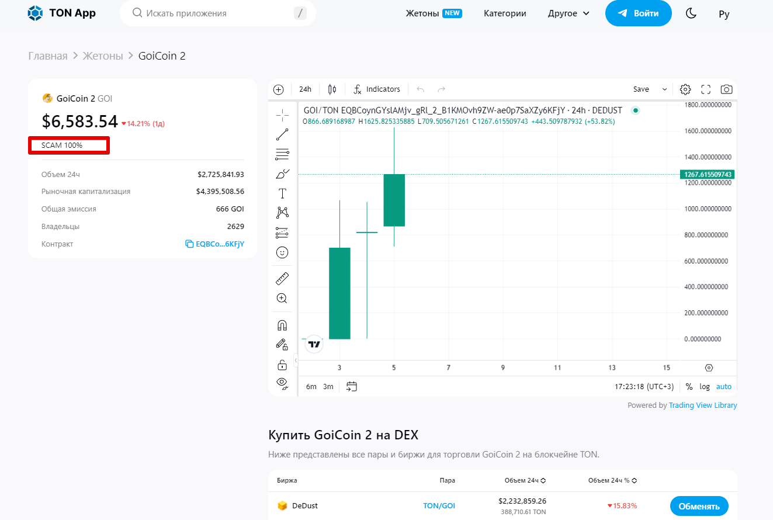Select the brush drawing tool
The width and height of the screenshot is (773, 520).
282,174
